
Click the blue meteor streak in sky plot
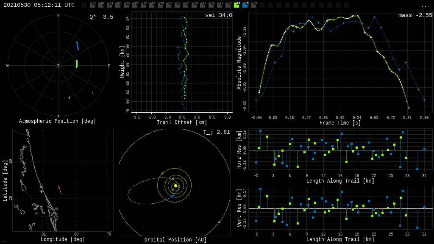[78, 45]
